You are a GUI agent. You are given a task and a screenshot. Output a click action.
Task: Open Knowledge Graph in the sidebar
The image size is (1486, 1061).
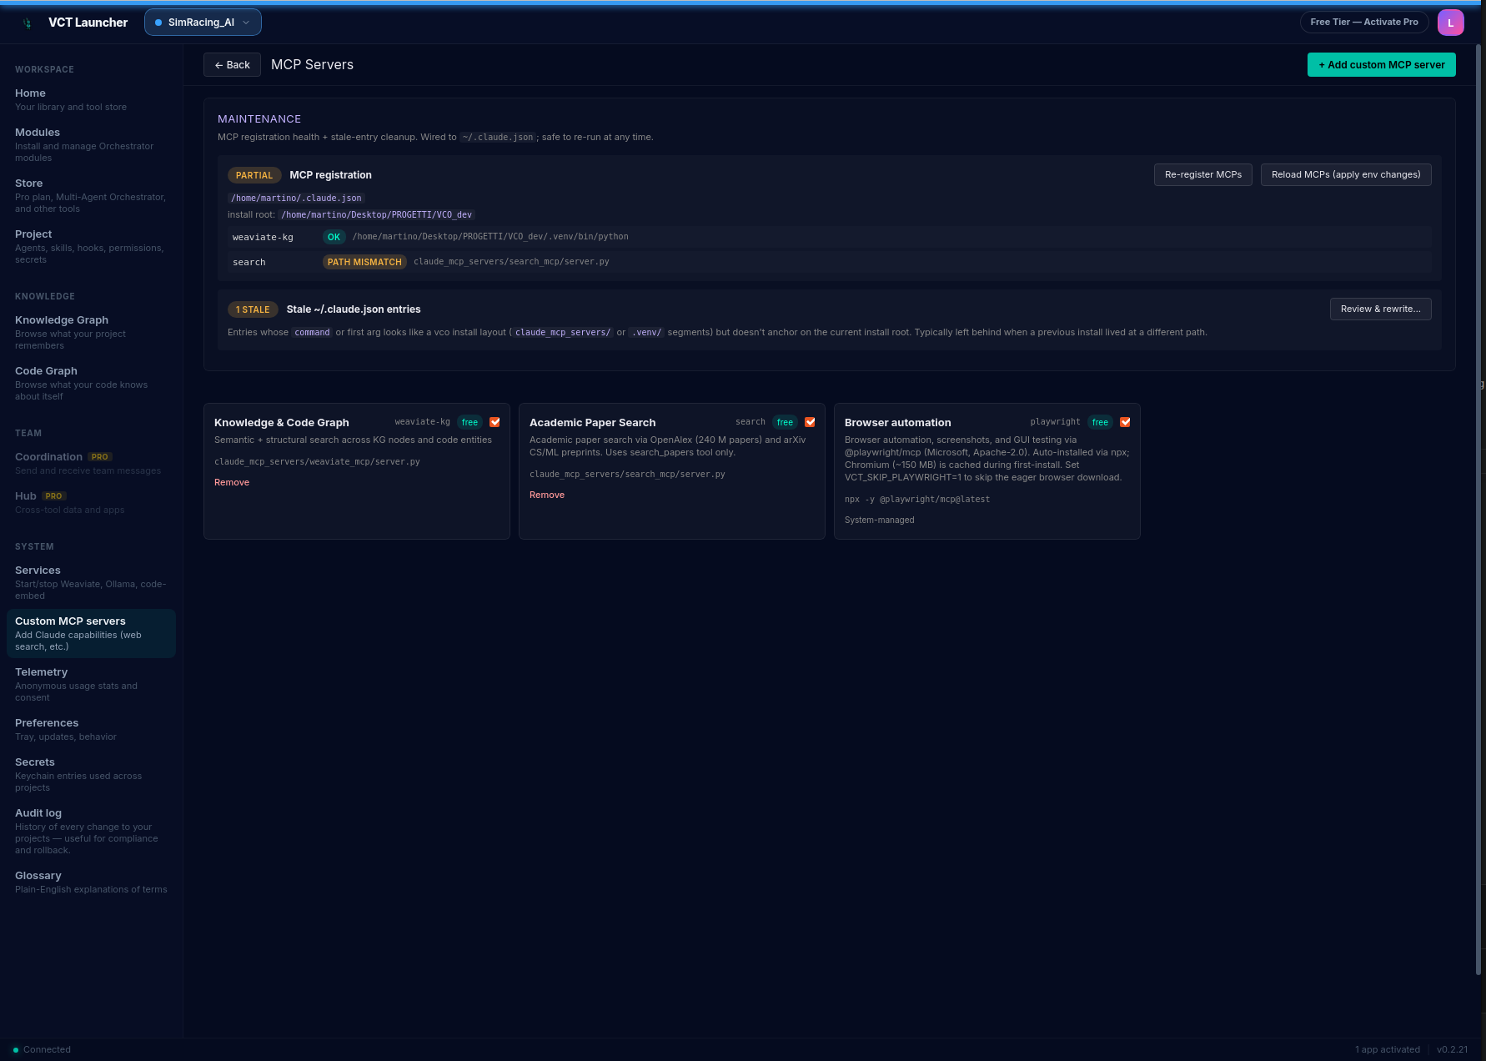coord(91,332)
